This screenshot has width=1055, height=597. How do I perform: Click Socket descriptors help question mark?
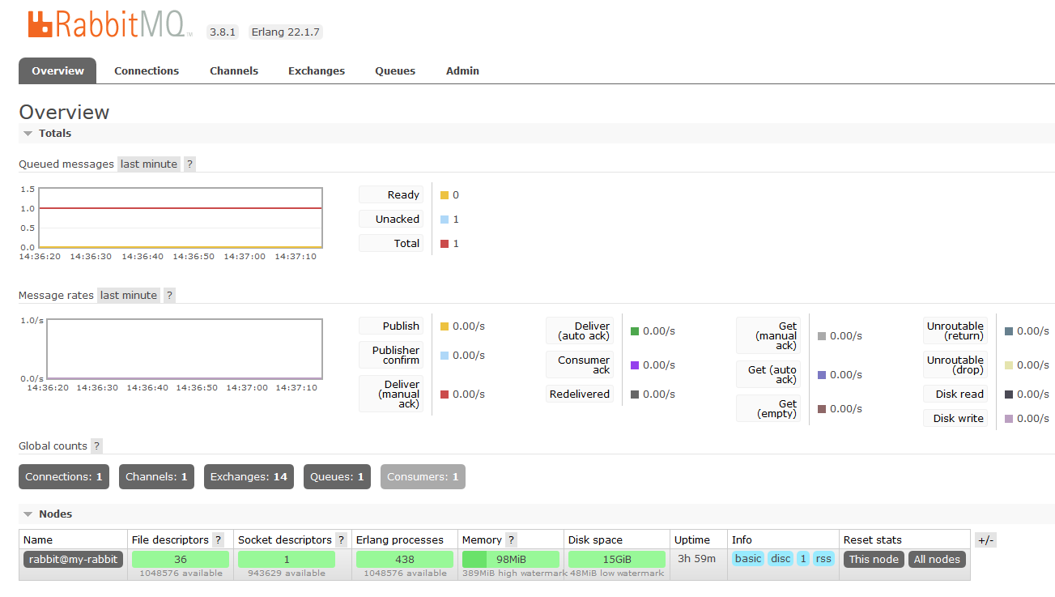point(341,539)
